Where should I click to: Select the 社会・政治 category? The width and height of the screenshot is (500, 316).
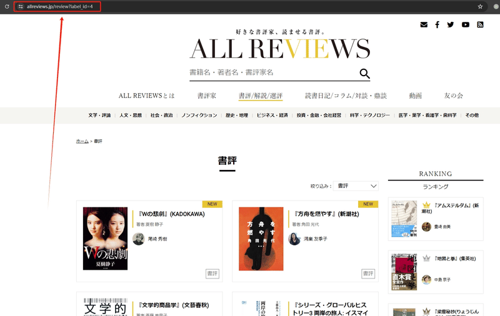click(x=161, y=116)
